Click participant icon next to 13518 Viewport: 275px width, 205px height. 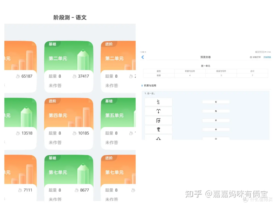click(x=18, y=133)
